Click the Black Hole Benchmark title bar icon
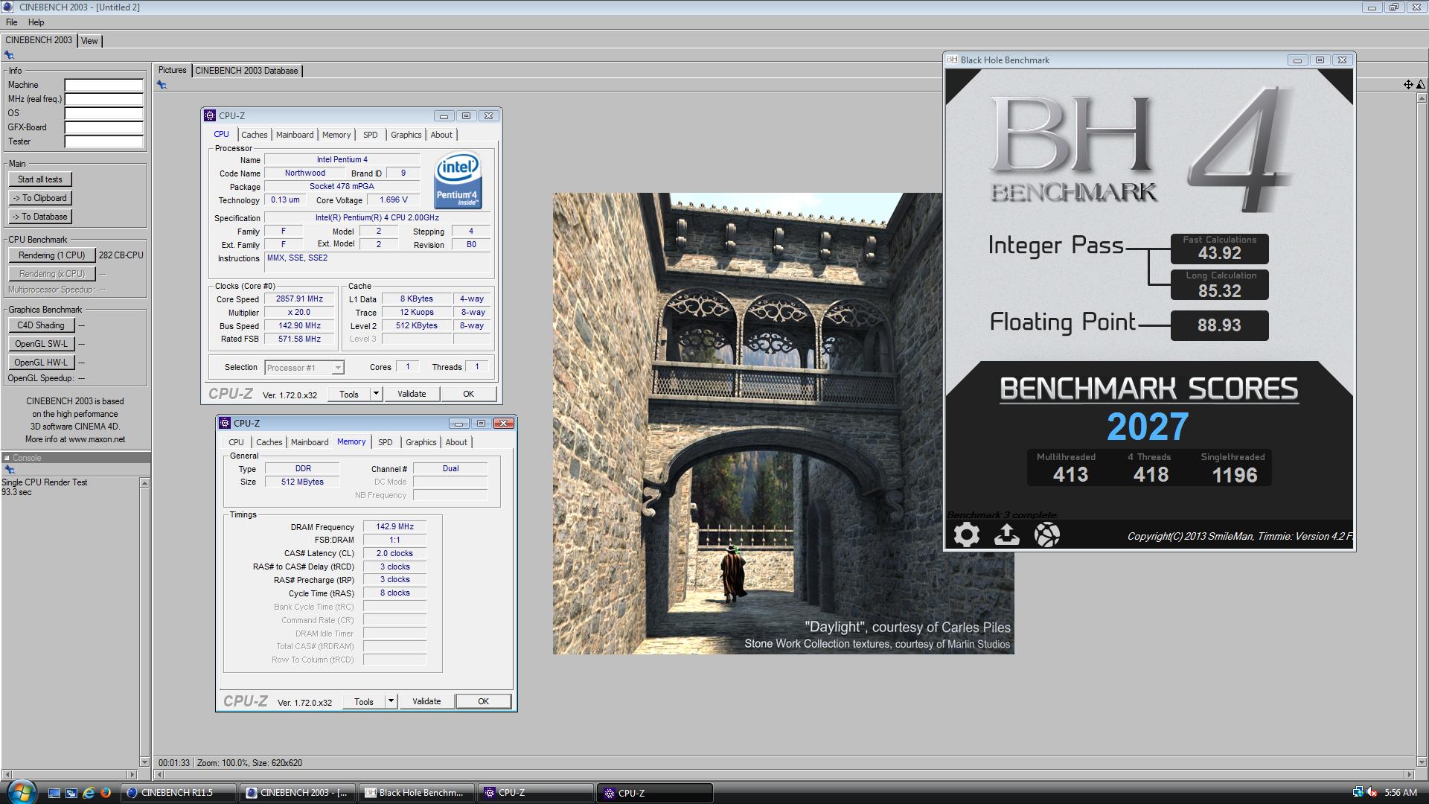 [952, 60]
